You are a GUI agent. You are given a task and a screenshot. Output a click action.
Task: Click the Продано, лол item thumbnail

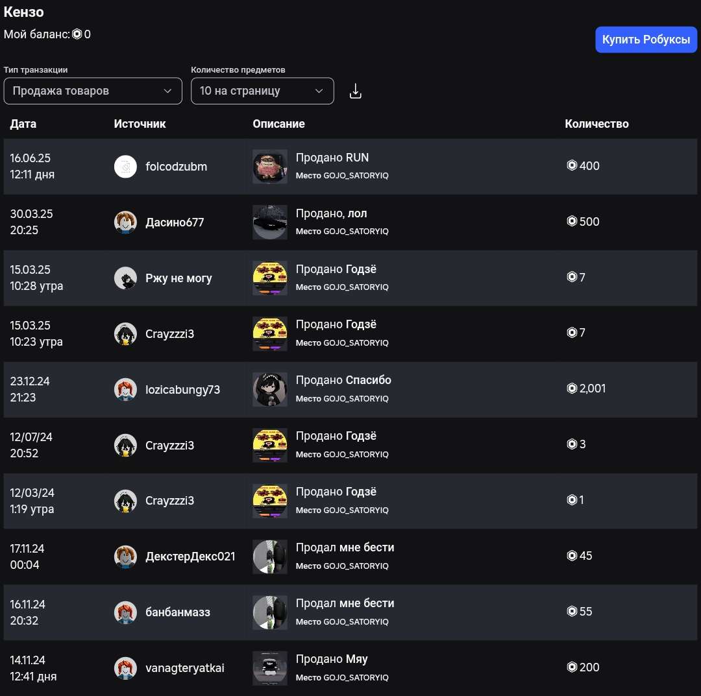coord(269,222)
